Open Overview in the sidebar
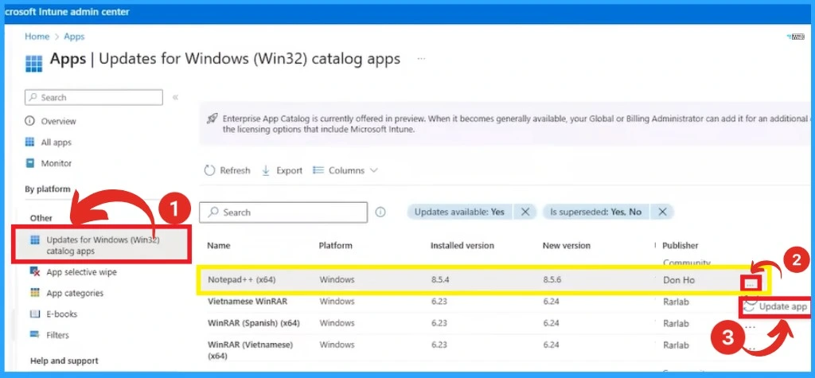Screen dimensions: 815x378 click(58, 121)
